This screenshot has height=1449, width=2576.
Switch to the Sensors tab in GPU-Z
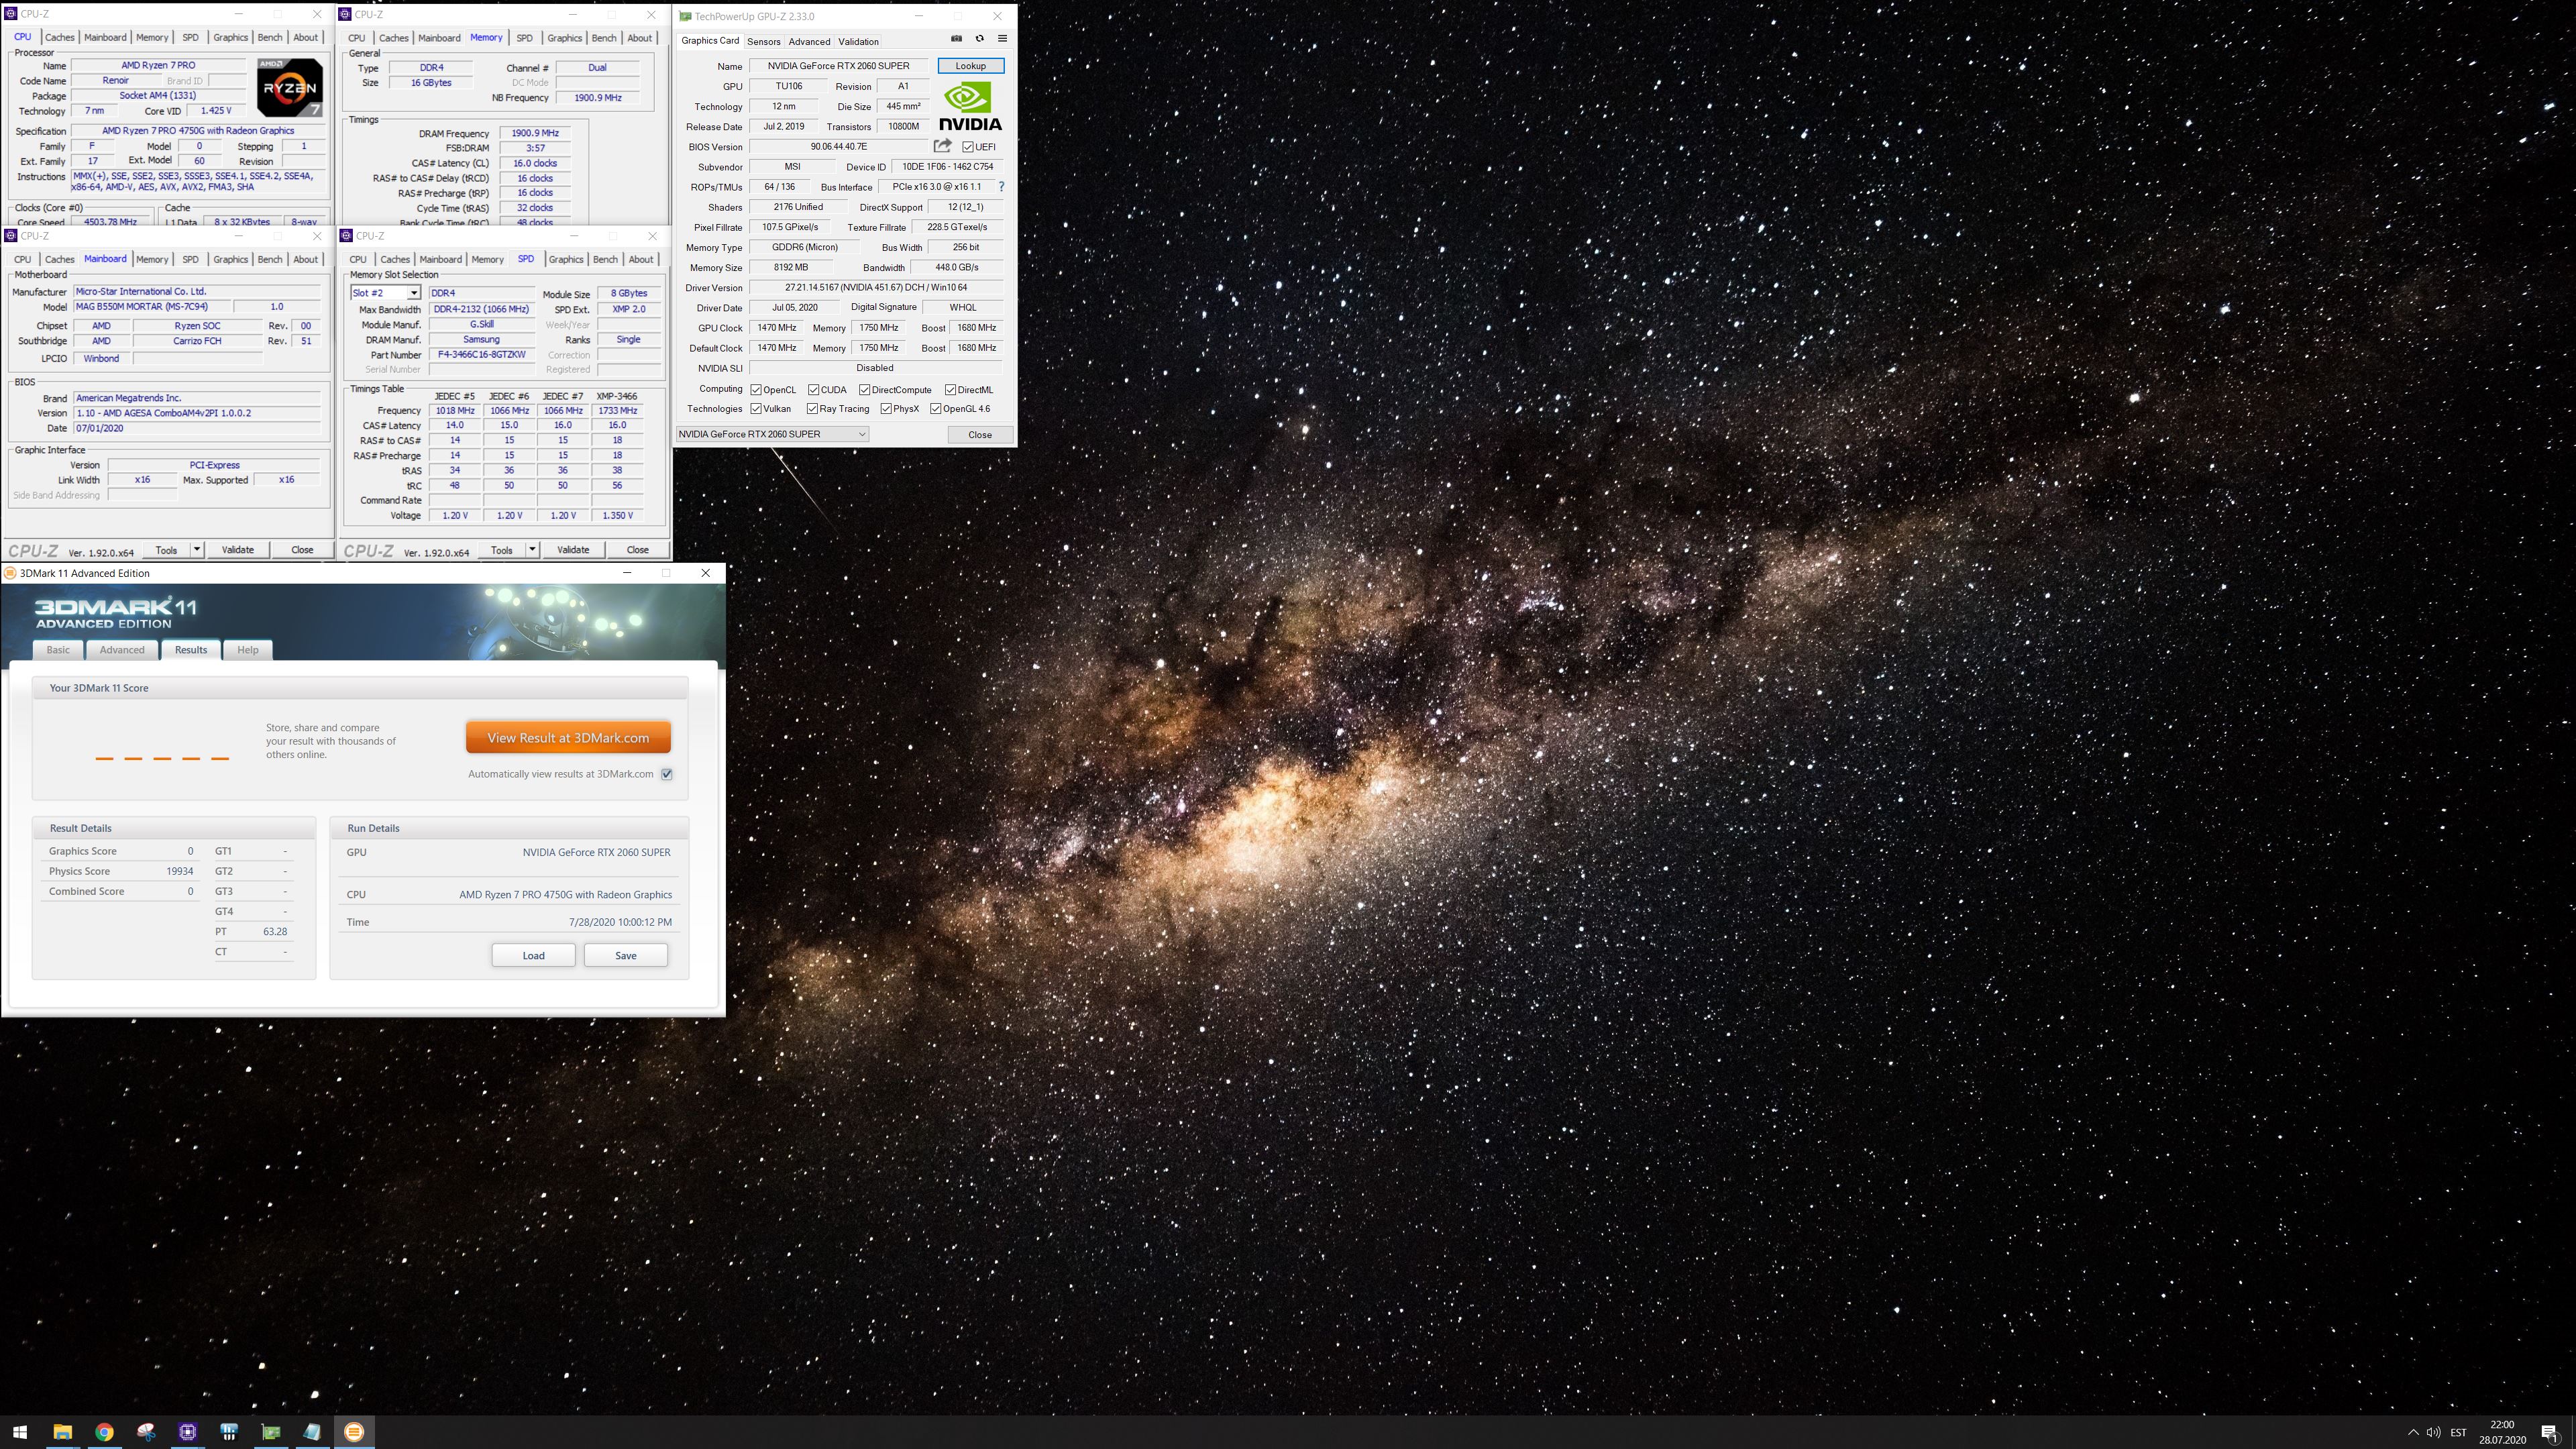[x=763, y=41]
